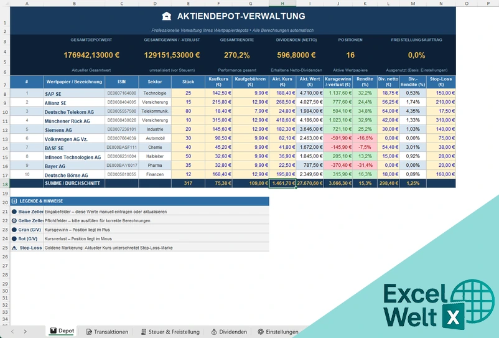The height and width of the screenshot is (338, 499).
Task: Click ISIN cell DE000BAY0017
Action: point(121,166)
